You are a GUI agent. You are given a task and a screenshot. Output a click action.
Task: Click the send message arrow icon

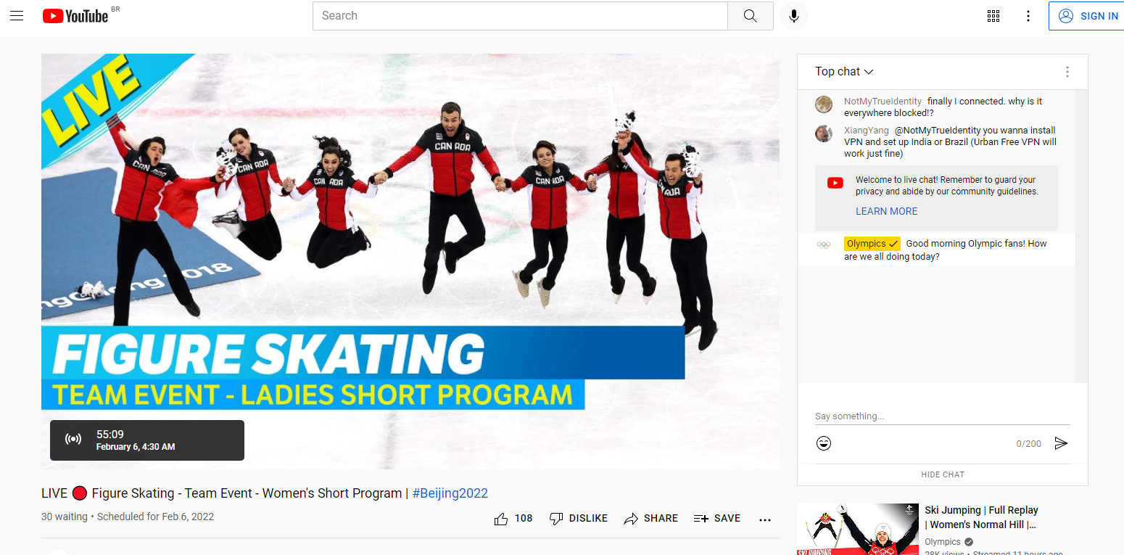click(1061, 443)
